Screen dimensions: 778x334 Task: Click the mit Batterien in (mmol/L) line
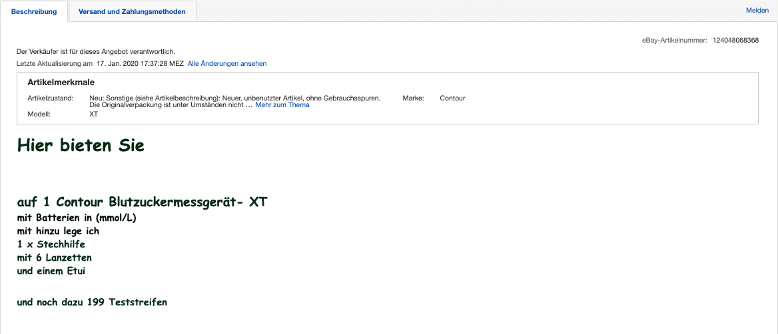pos(77,218)
